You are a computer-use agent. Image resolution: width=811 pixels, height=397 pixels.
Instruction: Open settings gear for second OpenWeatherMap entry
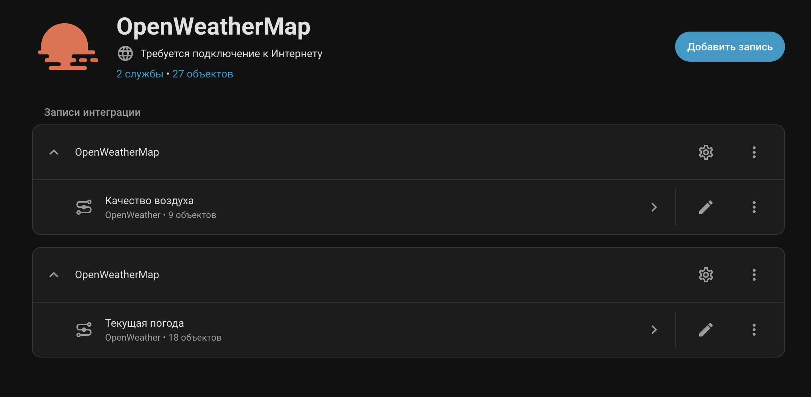pos(706,275)
